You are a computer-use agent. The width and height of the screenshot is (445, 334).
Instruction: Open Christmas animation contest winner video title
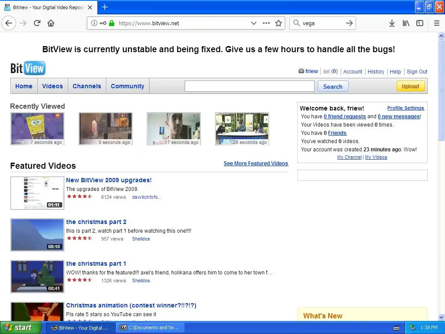(131, 305)
